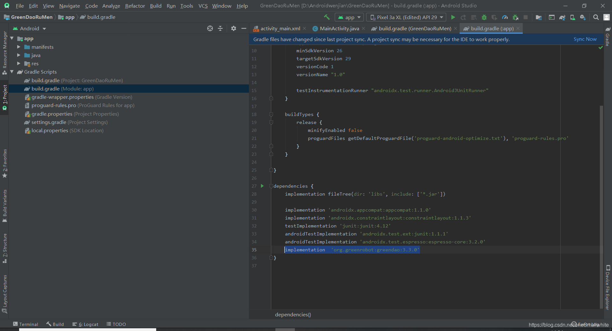Hide the Project panel with the minus icon
Viewport: 612px width, 331px height.
(x=244, y=28)
